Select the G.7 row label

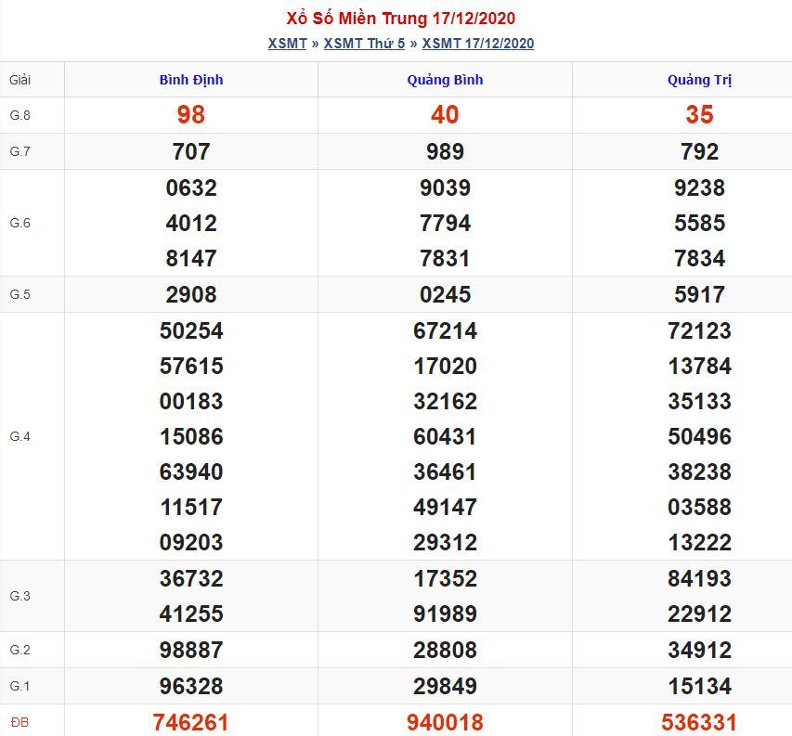pos(20,151)
